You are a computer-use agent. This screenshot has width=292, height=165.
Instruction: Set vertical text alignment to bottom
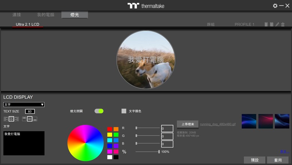tap(35, 119)
